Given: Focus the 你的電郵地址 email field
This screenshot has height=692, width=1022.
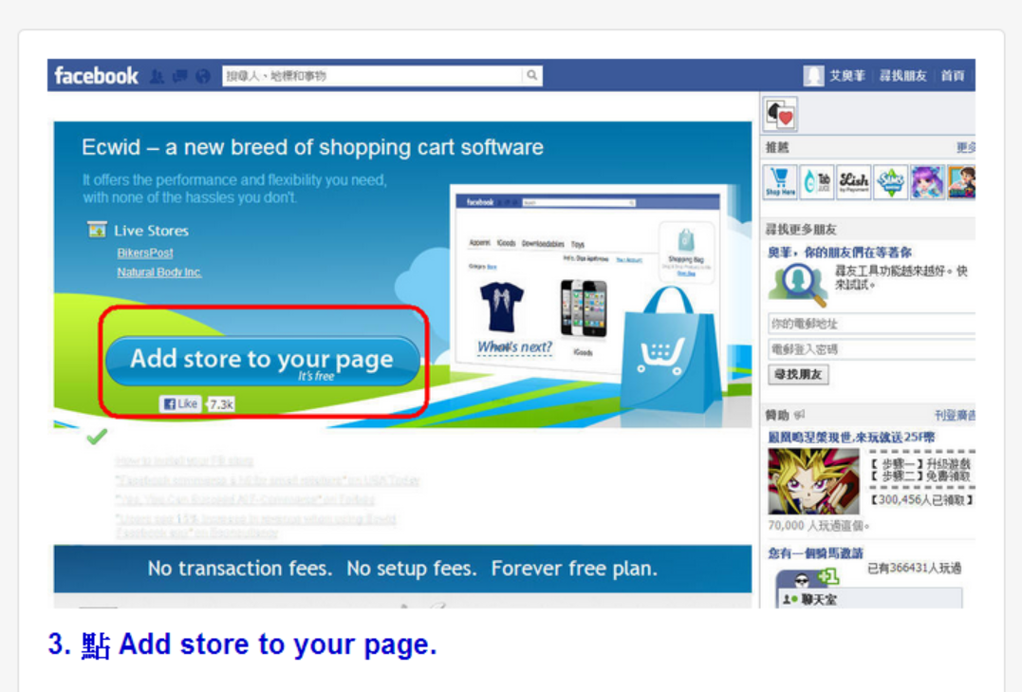Looking at the screenshot, I should click(x=871, y=324).
